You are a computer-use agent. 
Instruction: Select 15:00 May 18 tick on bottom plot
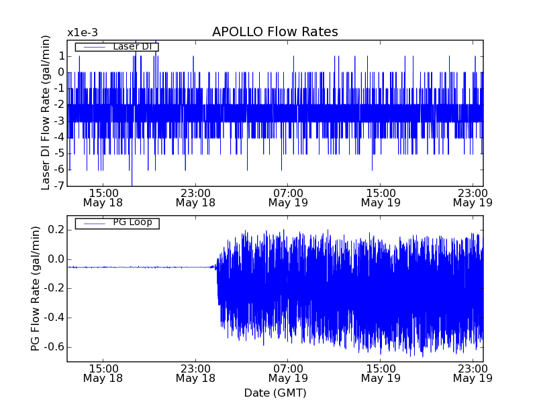(x=103, y=373)
